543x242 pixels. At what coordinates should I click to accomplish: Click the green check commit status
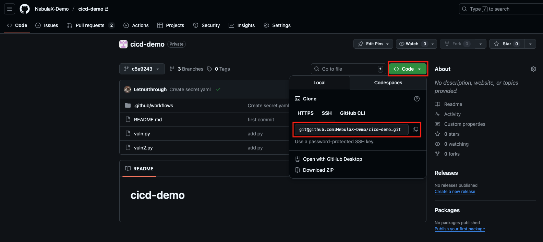(218, 89)
